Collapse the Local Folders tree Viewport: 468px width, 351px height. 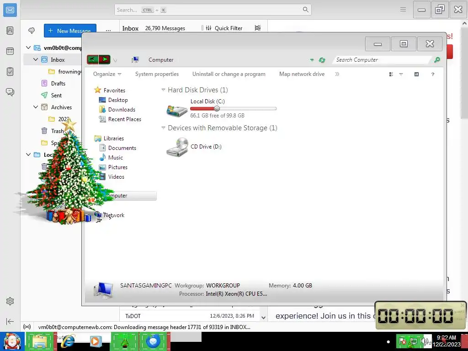point(28,154)
